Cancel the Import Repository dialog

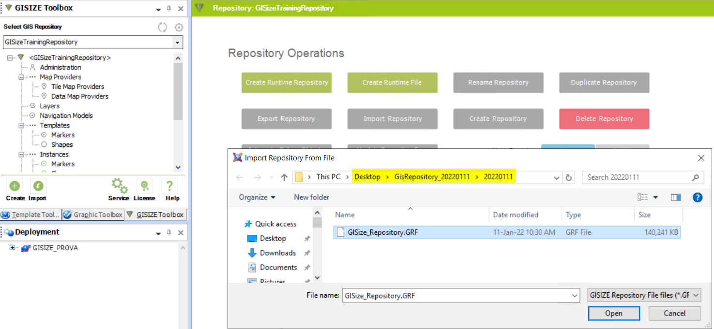674,314
